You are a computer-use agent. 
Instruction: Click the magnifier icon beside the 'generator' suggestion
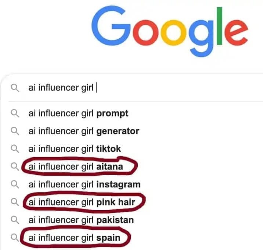click(x=15, y=131)
